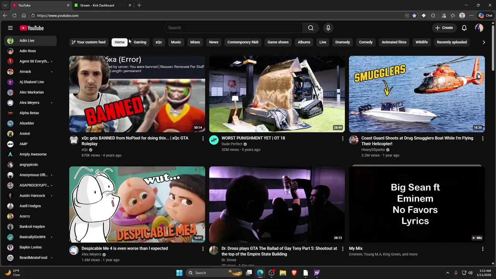This screenshot has width=496, height=279.
Task: Open the HeavyDSparks channel name link
Action: coord(373,150)
